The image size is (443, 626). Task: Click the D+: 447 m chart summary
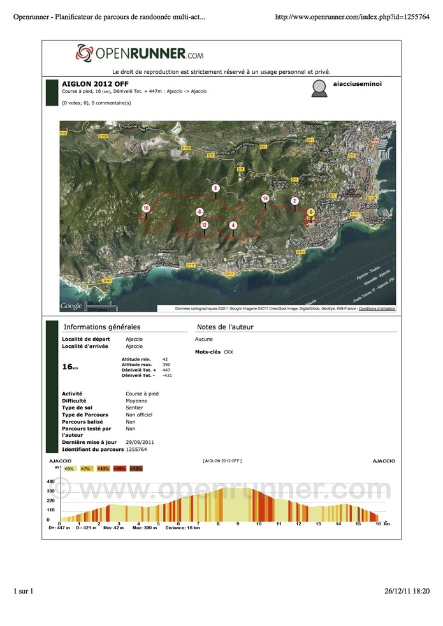[x=59, y=528]
